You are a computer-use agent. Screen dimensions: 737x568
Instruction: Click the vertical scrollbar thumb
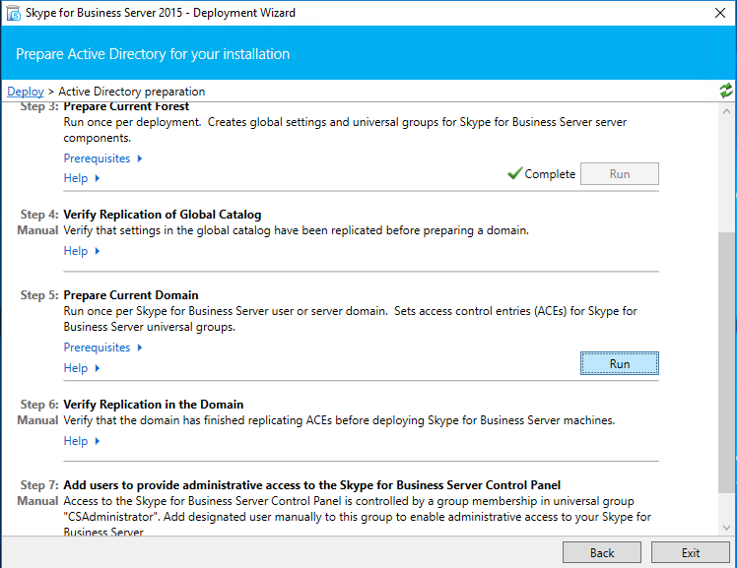point(726,362)
